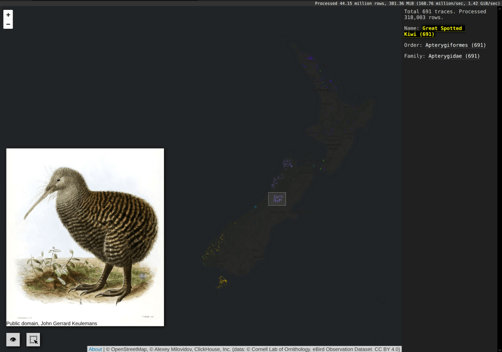
Task: Click the Auckland city label on map
Action: tap(321, 91)
